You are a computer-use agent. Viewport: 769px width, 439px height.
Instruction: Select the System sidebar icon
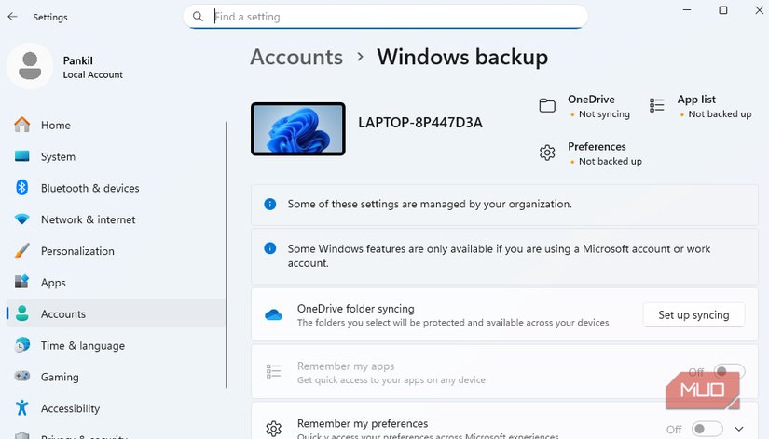pyautogui.click(x=22, y=157)
